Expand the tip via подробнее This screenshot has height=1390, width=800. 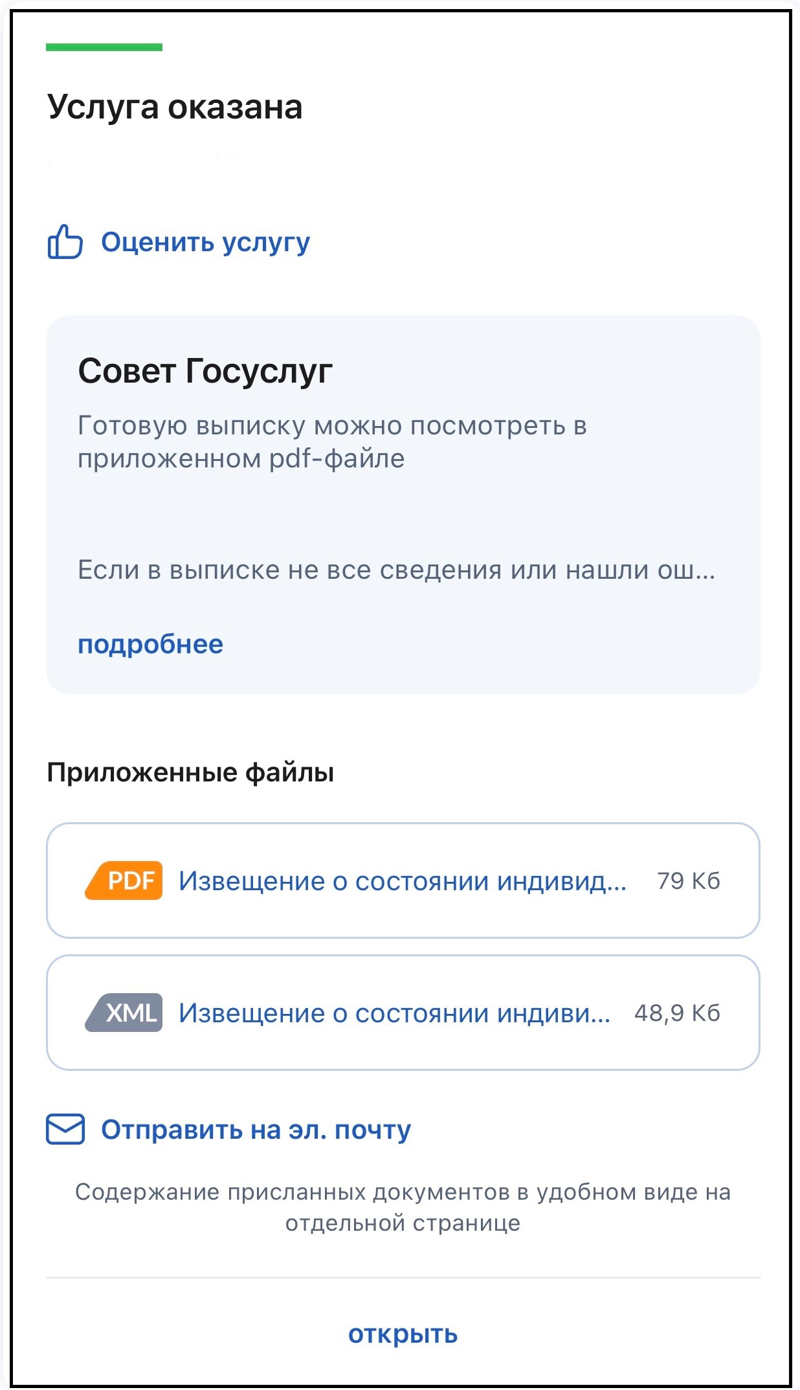coord(150,645)
